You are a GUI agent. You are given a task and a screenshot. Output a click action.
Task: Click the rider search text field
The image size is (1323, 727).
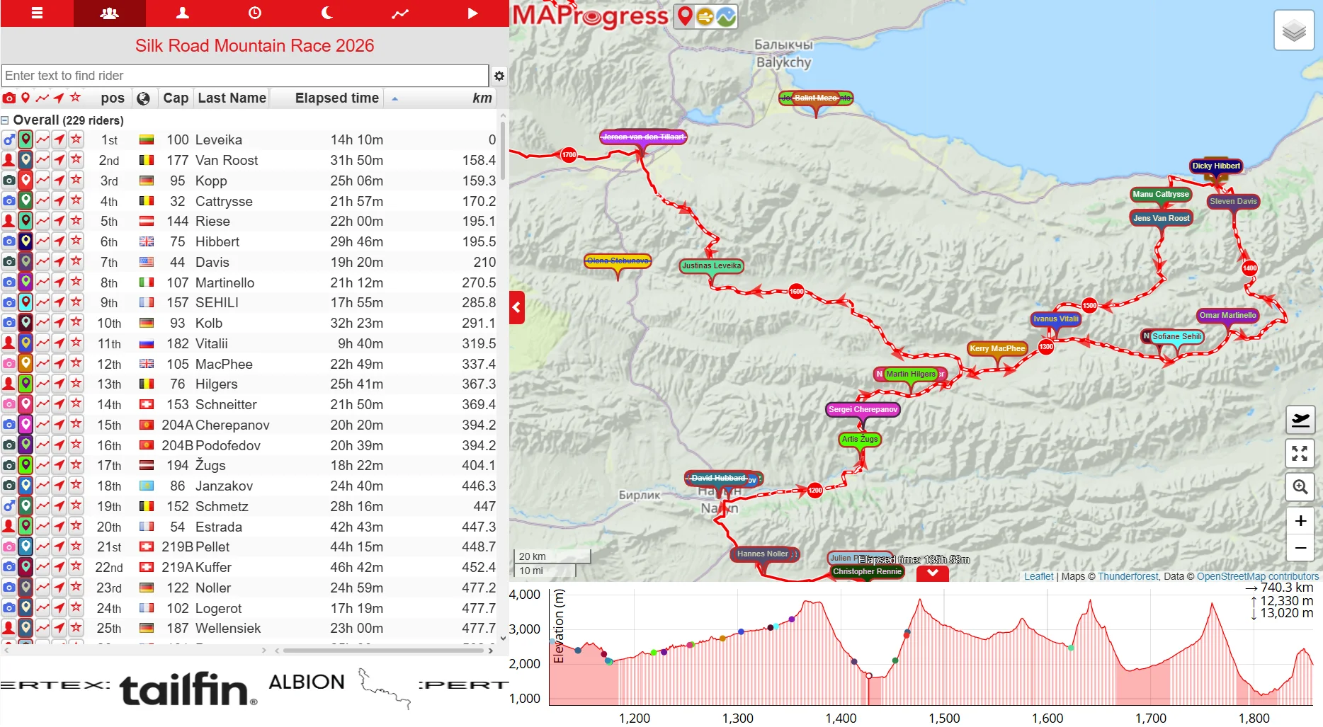[x=245, y=76]
